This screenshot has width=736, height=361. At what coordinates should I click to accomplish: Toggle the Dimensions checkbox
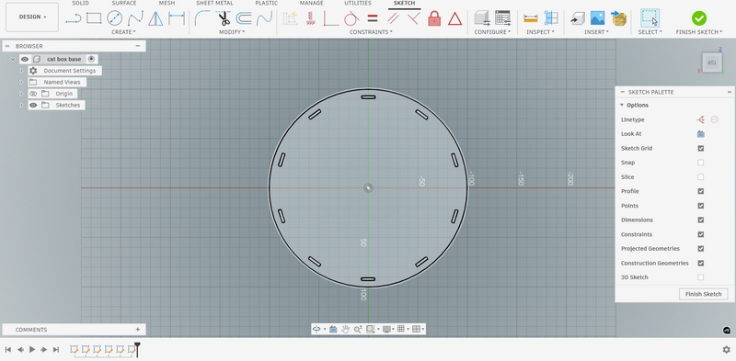(701, 220)
